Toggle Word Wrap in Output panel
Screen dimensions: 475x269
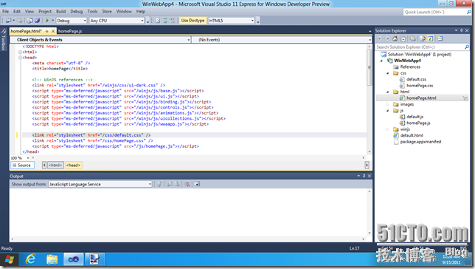(197, 184)
